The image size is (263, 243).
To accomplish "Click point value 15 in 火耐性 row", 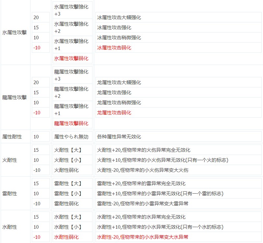I will [41, 150].
